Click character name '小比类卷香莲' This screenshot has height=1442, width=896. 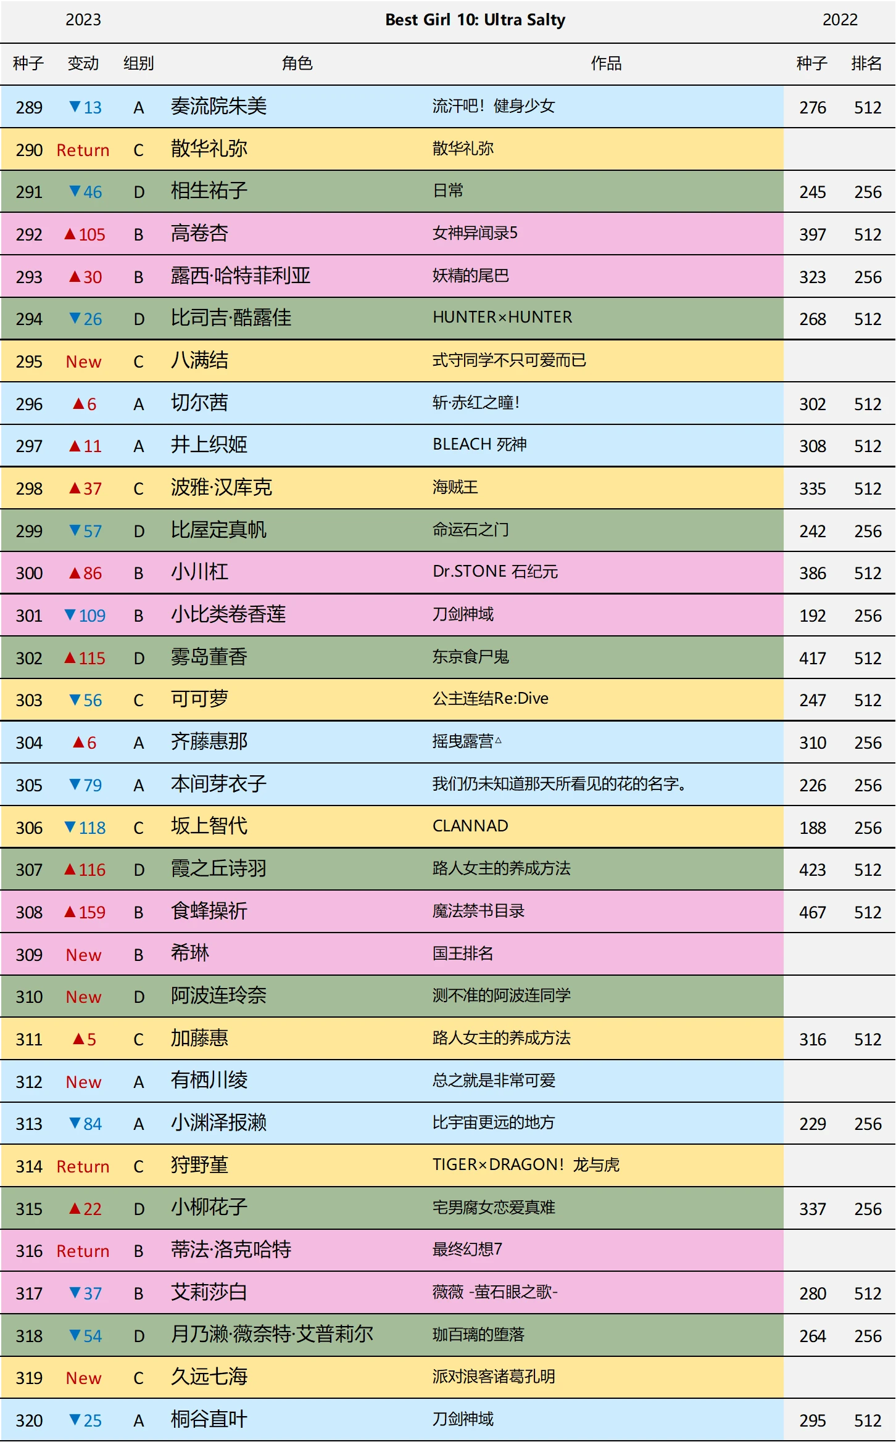pos(228,614)
